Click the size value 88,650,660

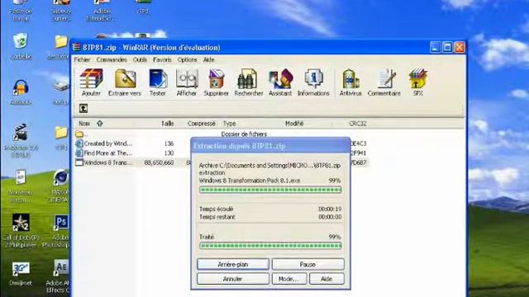point(159,163)
